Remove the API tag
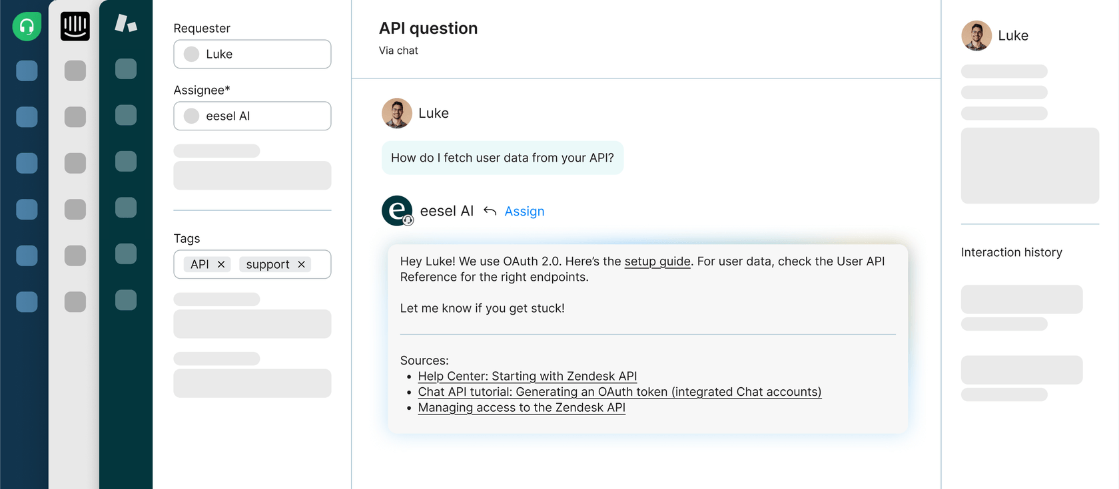The width and height of the screenshot is (1119, 489). coord(221,265)
